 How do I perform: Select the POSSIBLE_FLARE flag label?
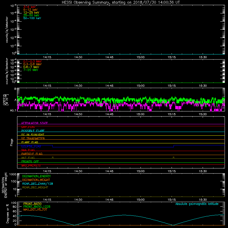tap(33, 131)
